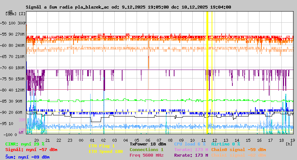The height and width of the screenshot is (160, 297).
Task: Select the "Šum: nyní -89 dBm" legend entry
Action: (27, 157)
